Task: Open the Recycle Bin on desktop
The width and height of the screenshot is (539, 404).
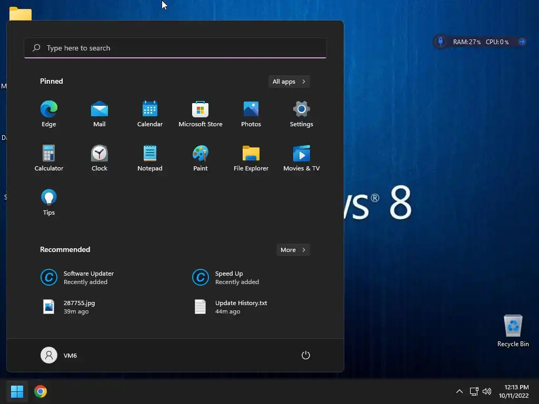Action: click(513, 331)
